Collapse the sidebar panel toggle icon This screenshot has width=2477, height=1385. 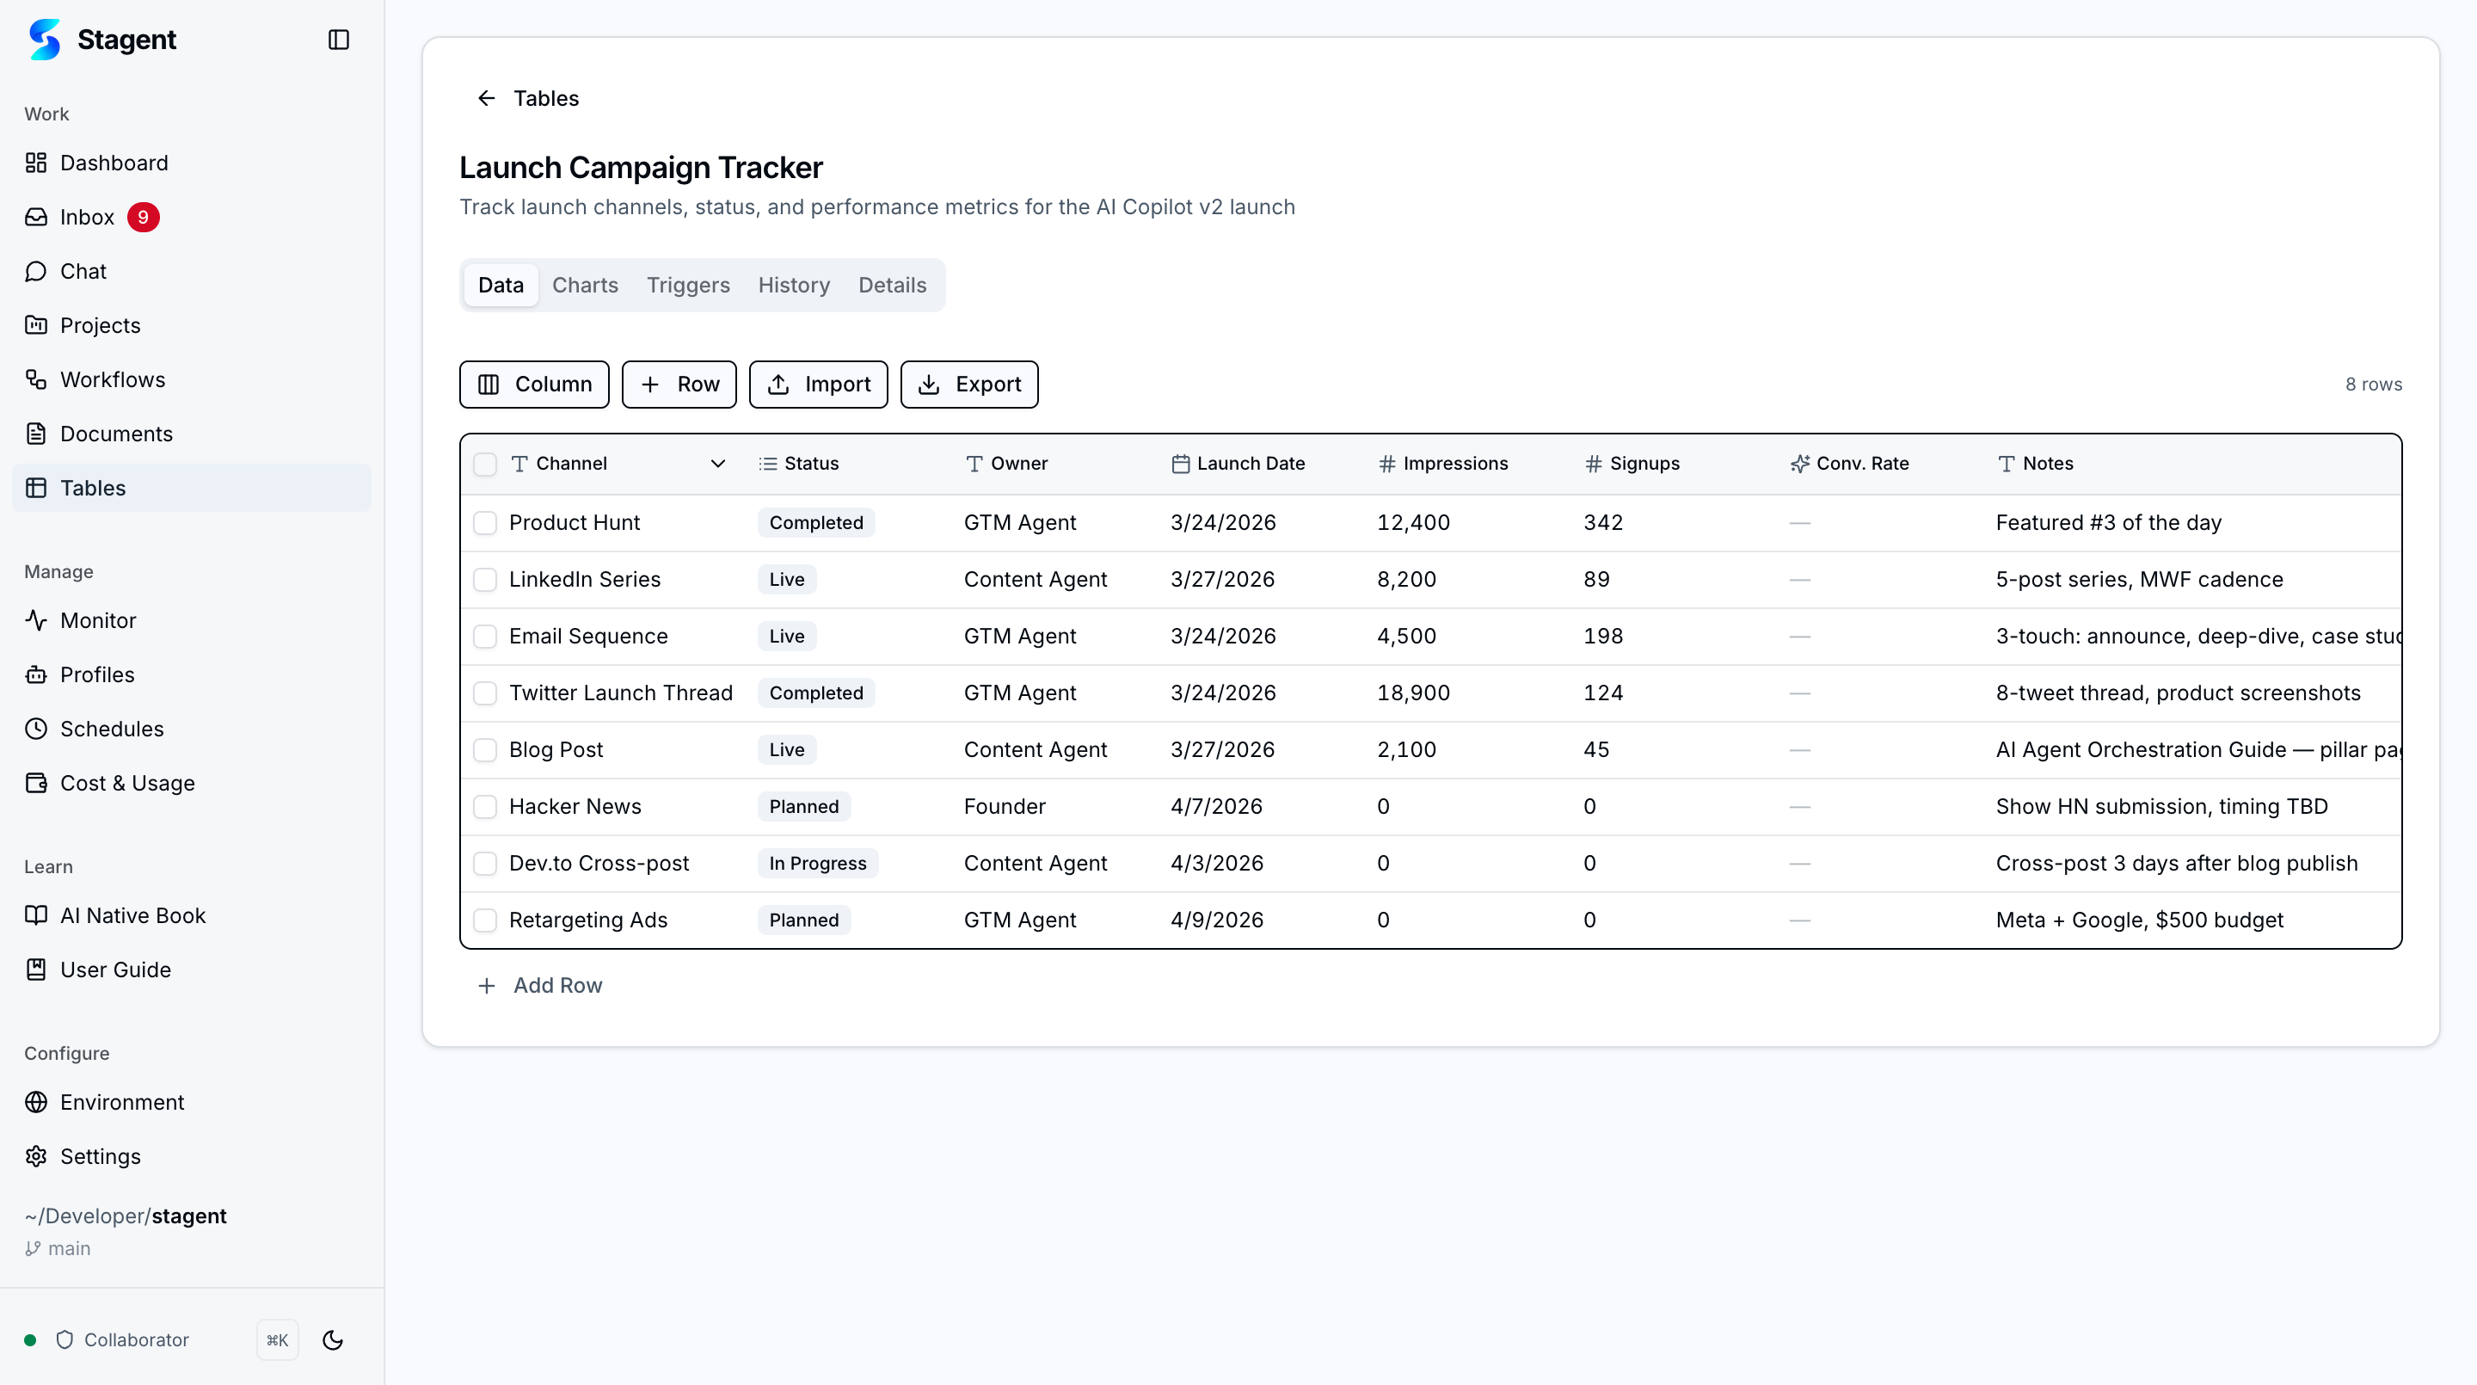pyautogui.click(x=339, y=40)
